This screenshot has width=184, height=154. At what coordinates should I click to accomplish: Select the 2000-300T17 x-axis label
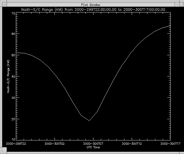point(170,144)
